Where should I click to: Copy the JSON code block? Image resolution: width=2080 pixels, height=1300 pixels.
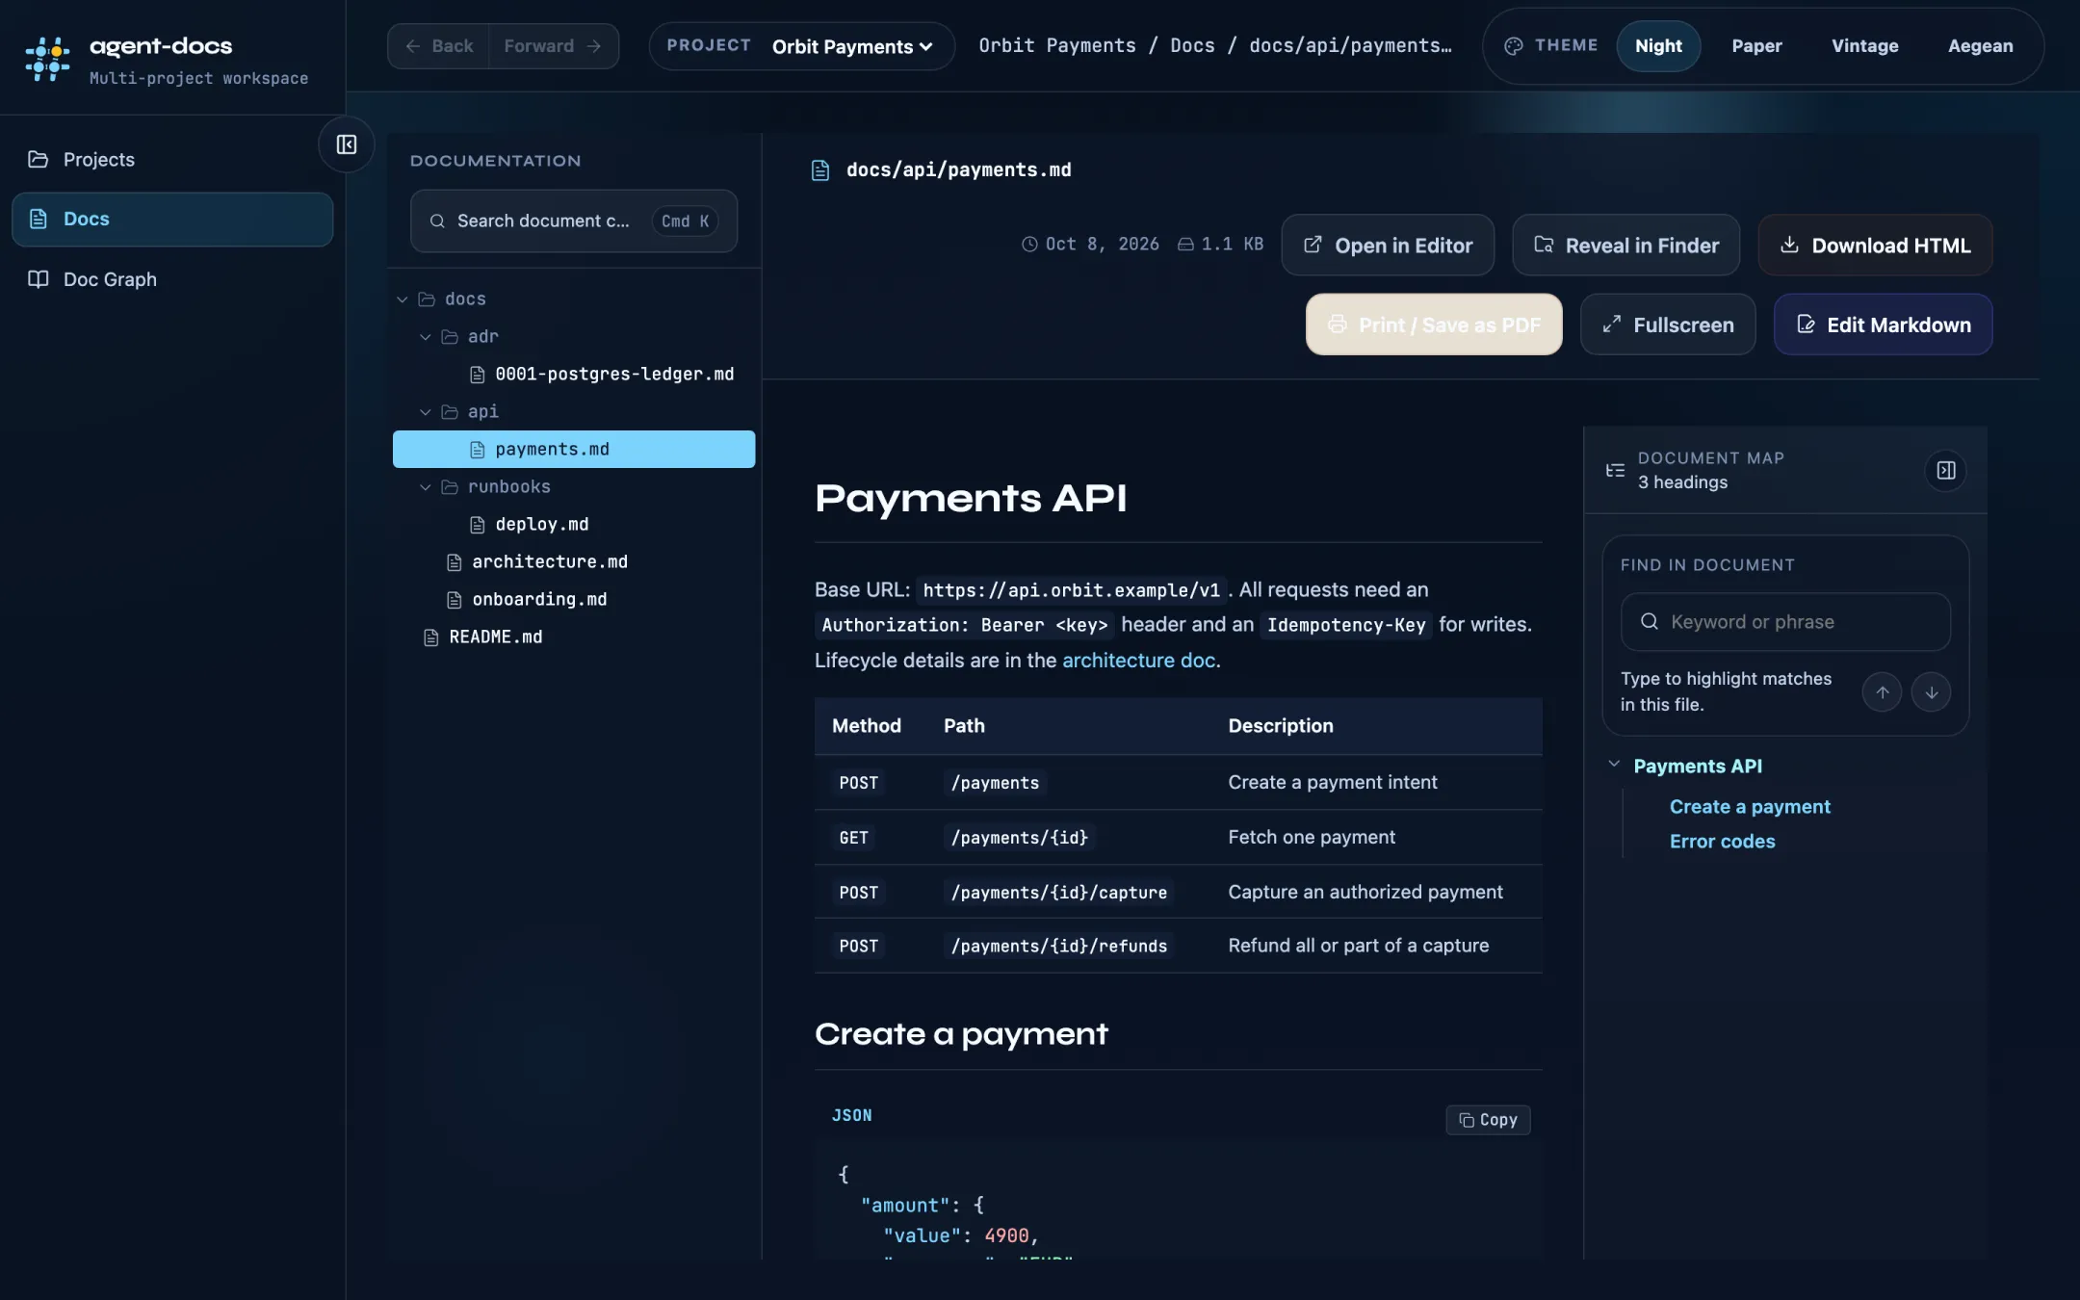click(x=1488, y=1120)
